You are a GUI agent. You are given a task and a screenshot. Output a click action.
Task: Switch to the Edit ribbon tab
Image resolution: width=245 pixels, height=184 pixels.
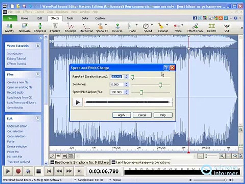click(x=40, y=18)
